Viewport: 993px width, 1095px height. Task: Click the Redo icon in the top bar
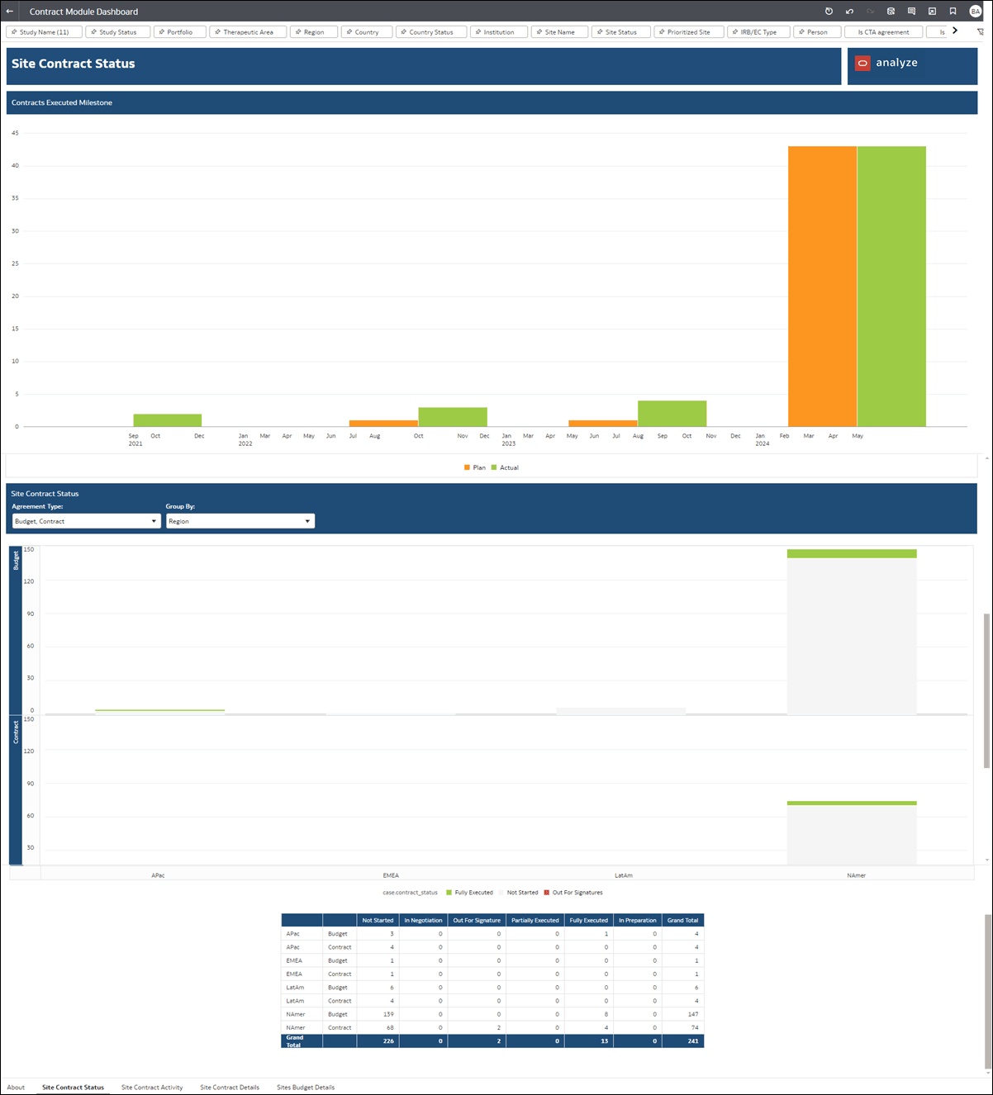tap(870, 12)
